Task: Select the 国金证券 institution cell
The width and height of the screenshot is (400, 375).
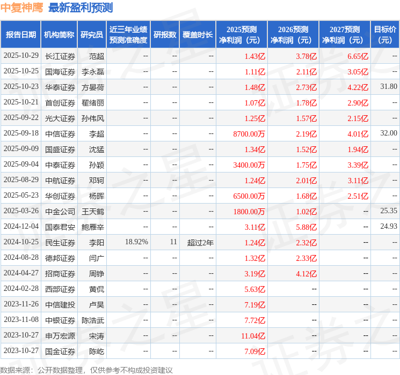Action: point(60,351)
